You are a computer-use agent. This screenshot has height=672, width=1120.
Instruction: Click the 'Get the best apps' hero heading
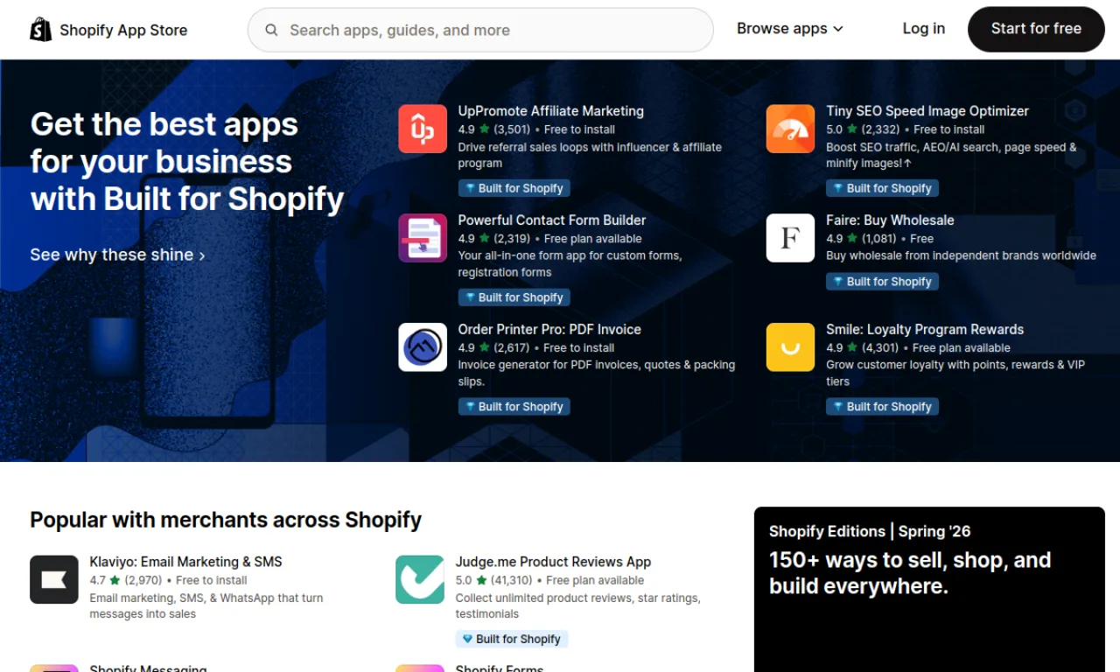pos(187,162)
